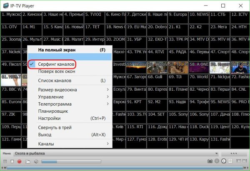Mute sound with the speaker icon
Screen dimensions: 250x171
36,161
